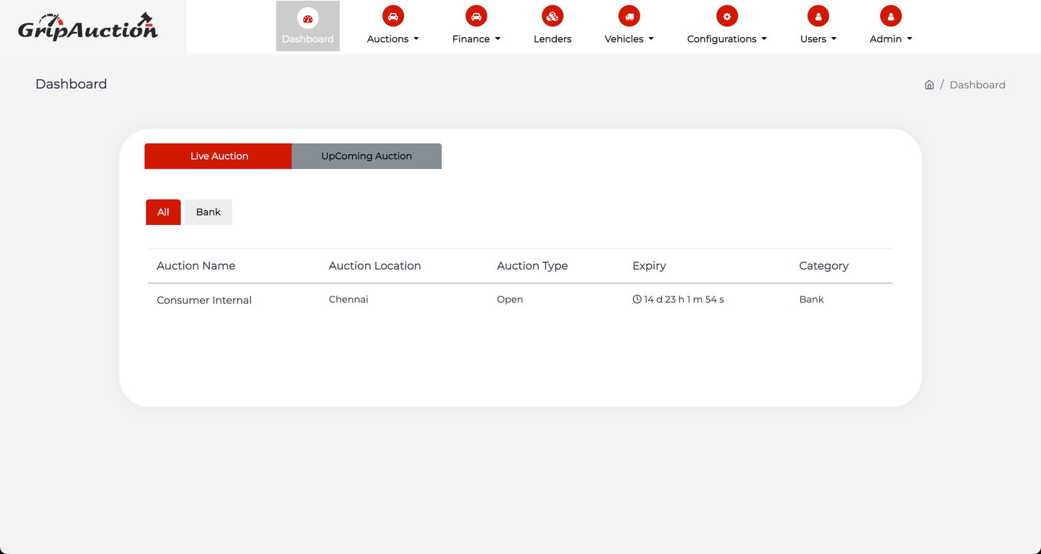
Task: Click the GripAuction logo
Action: click(x=88, y=27)
